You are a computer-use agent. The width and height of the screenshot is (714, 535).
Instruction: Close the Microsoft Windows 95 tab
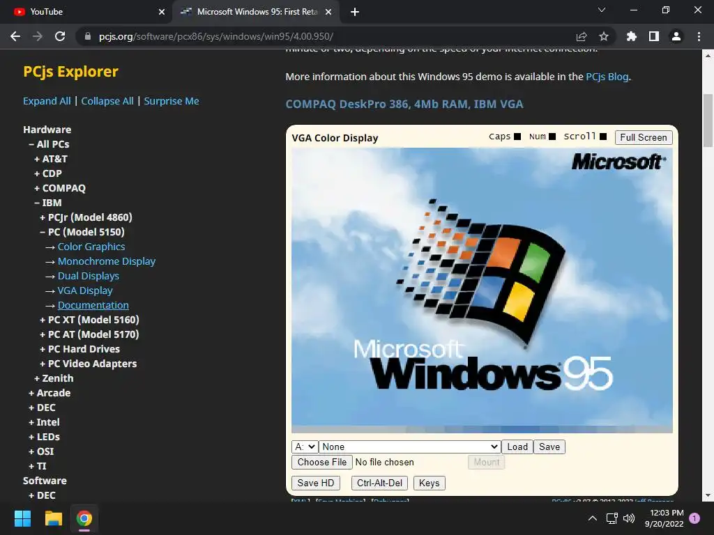(x=328, y=12)
